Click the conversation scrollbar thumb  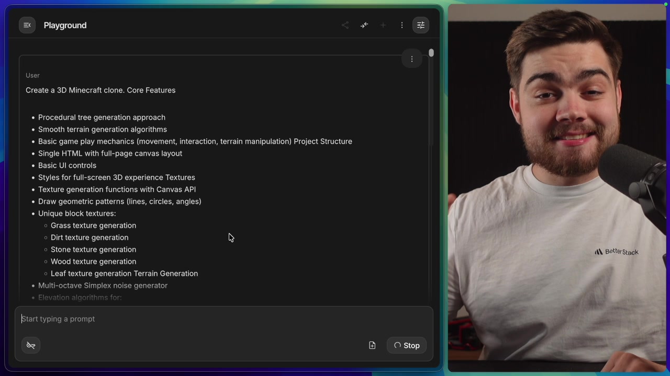[431, 53]
